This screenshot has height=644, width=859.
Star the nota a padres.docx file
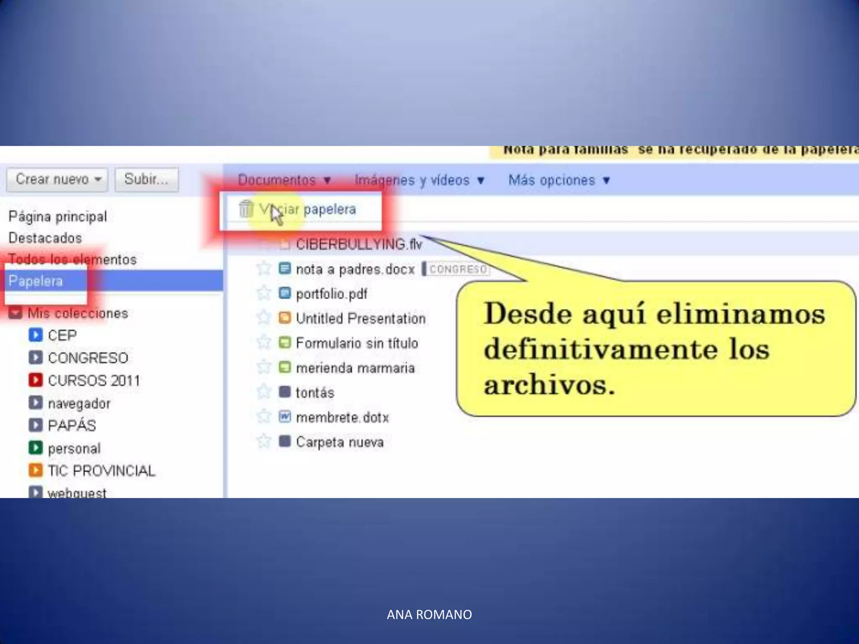point(263,268)
